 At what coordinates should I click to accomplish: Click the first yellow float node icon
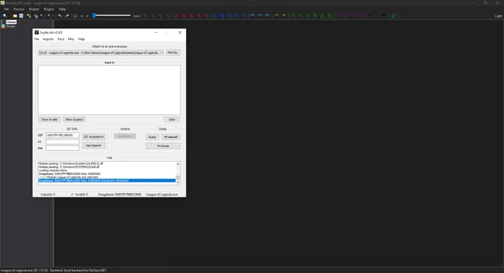[x=276, y=16]
